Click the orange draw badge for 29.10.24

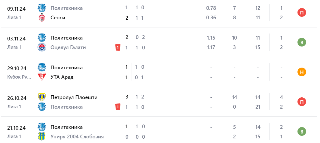302,72
